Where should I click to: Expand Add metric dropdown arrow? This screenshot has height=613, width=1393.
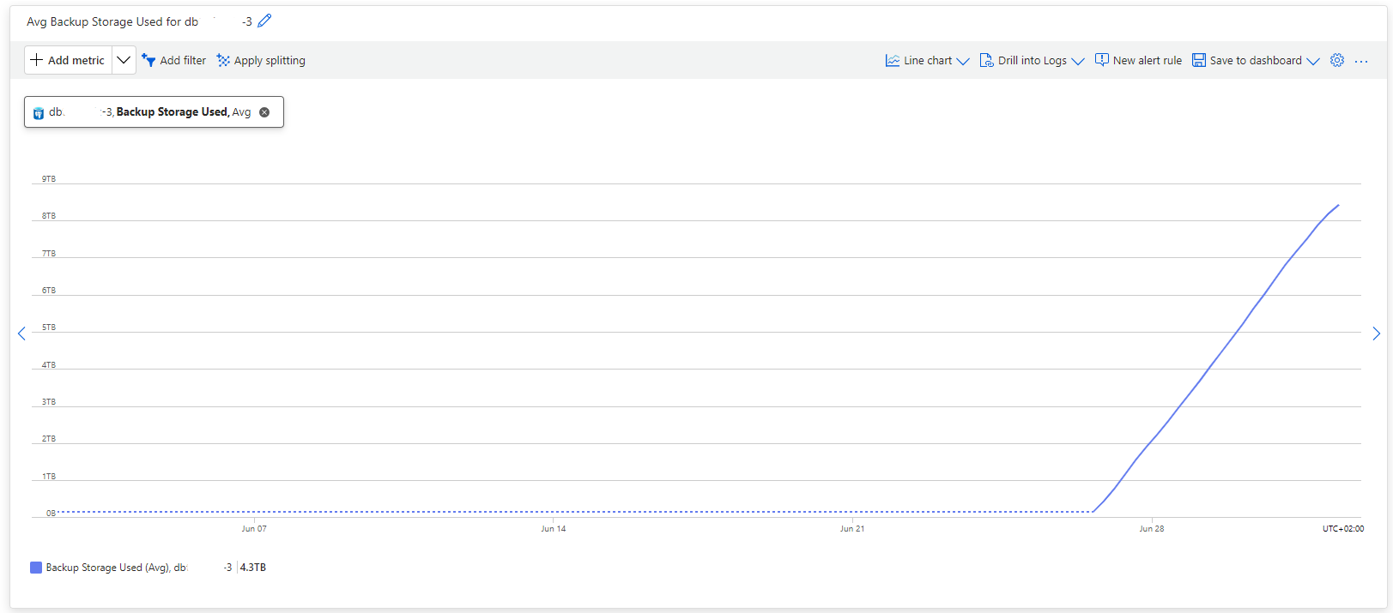124,60
